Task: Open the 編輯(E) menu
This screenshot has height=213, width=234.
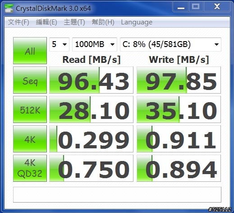Action: pos(46,22)
